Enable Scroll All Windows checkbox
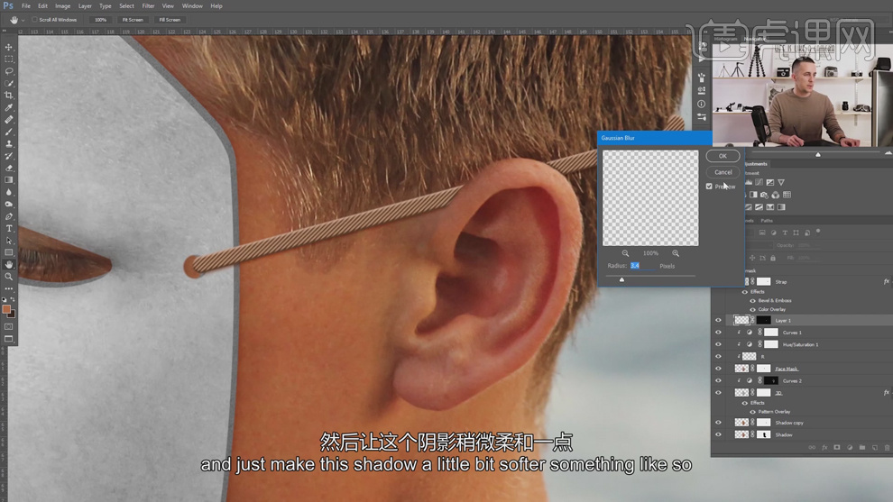 pyautogui.click(x=35, y=19)
